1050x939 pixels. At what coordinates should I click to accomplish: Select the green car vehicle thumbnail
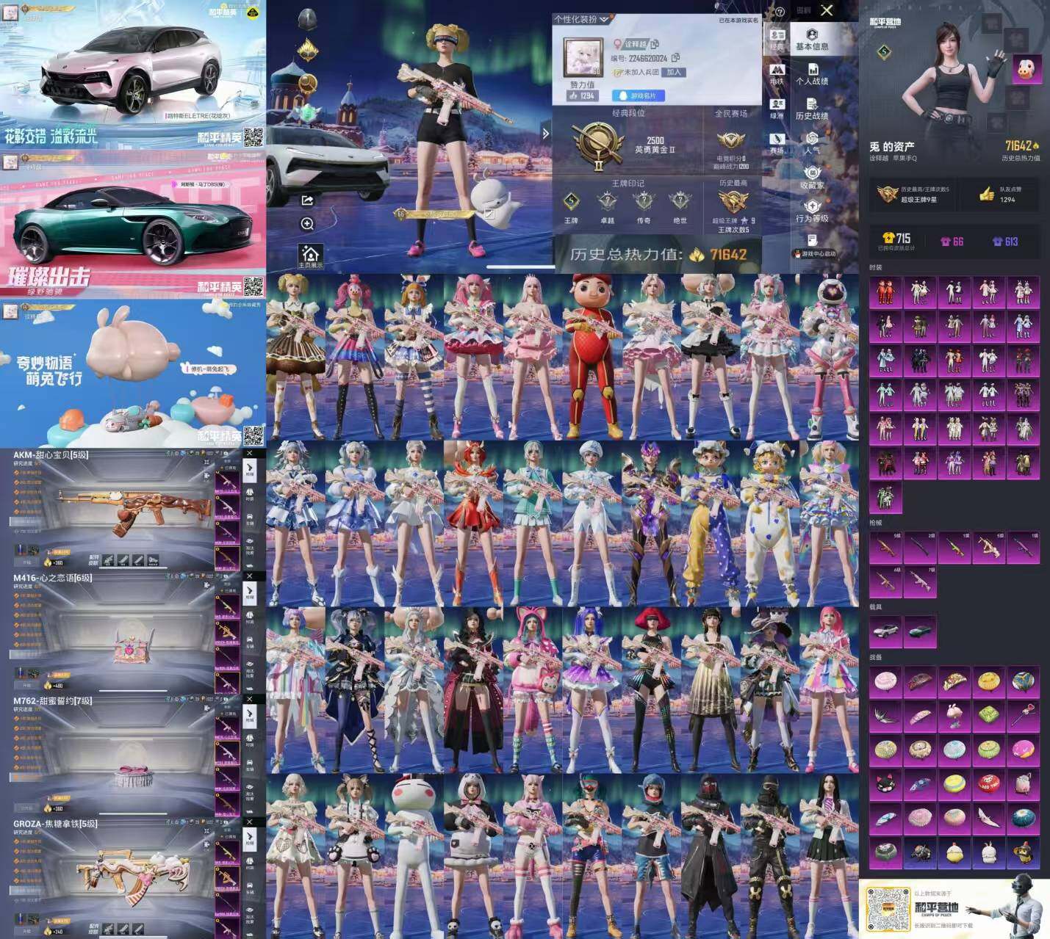(x=920, y=631)
